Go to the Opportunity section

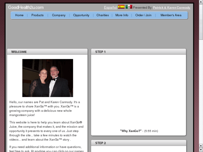(81, 15)
